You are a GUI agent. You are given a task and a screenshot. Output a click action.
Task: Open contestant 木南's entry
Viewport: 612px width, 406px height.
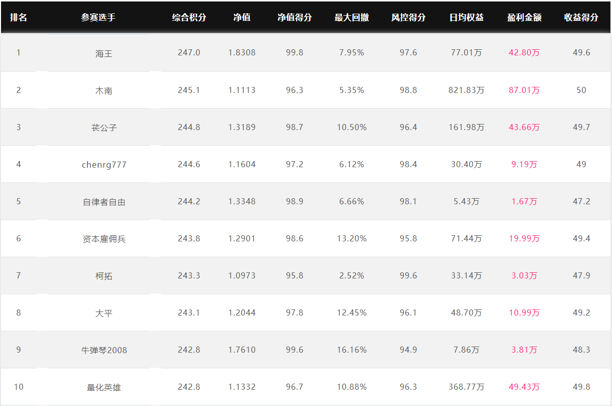pyautogui.click(x=104, y=90)
